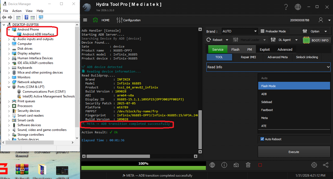Click the globe language icon in title bar
Viewport: 333px width, 179px height.
point(298,7)
